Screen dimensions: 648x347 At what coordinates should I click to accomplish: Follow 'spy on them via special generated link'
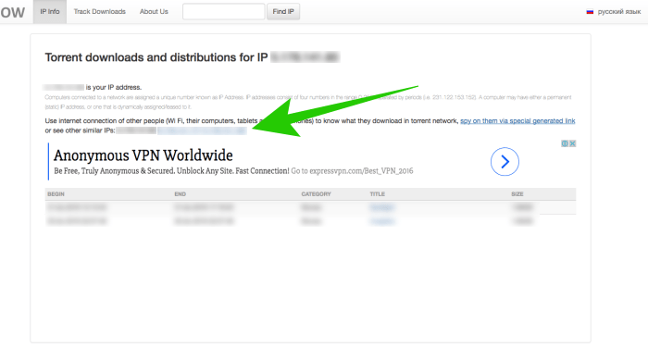tap(517, 121)
